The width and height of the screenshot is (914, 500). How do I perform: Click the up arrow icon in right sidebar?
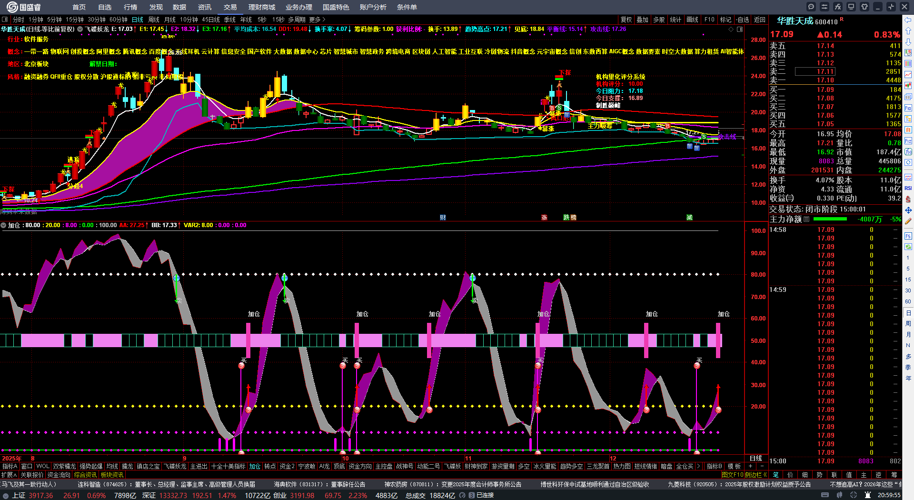(x=908, y=31)
